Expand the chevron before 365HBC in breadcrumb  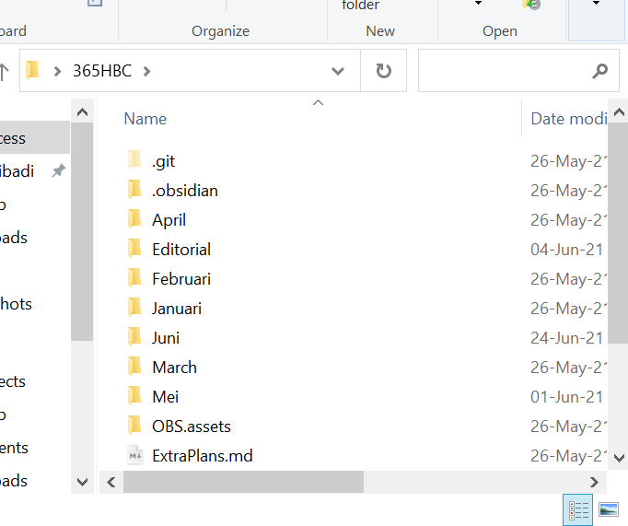pos(58,71)
